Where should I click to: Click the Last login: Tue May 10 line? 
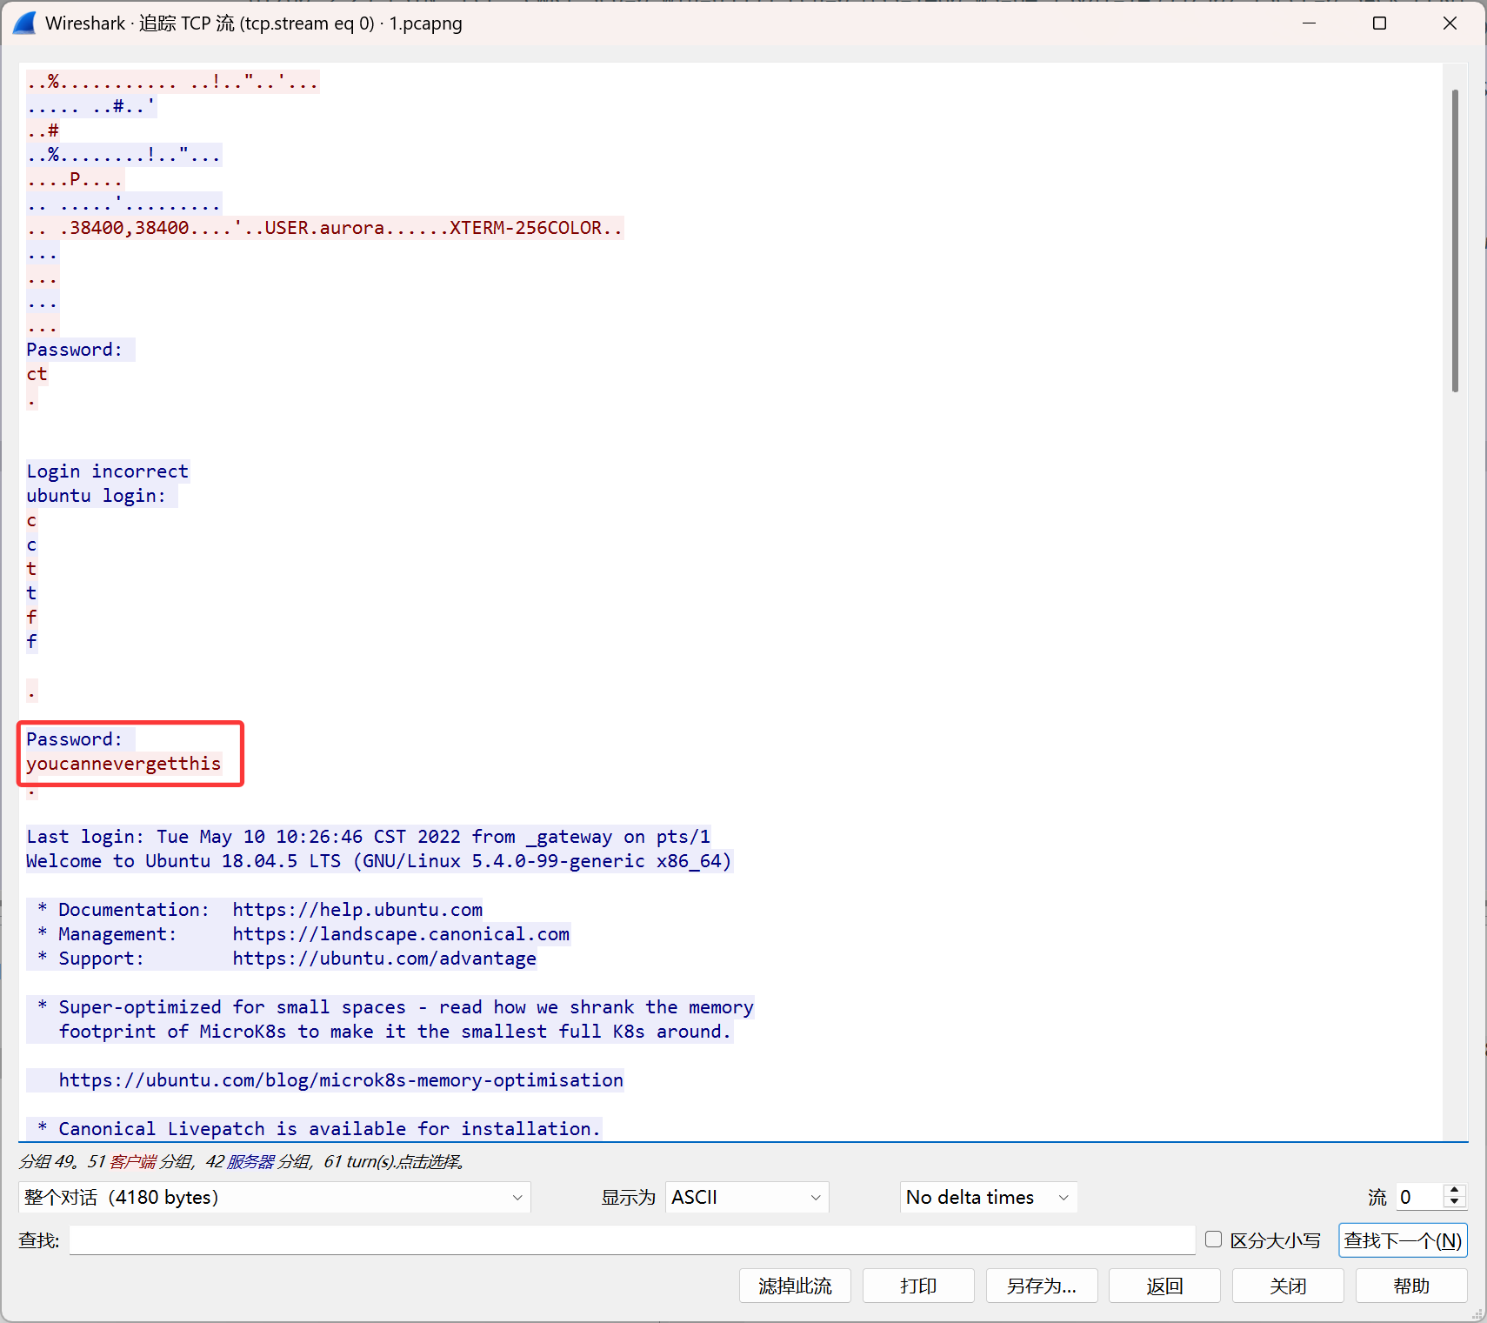click(x=368, y=837)
